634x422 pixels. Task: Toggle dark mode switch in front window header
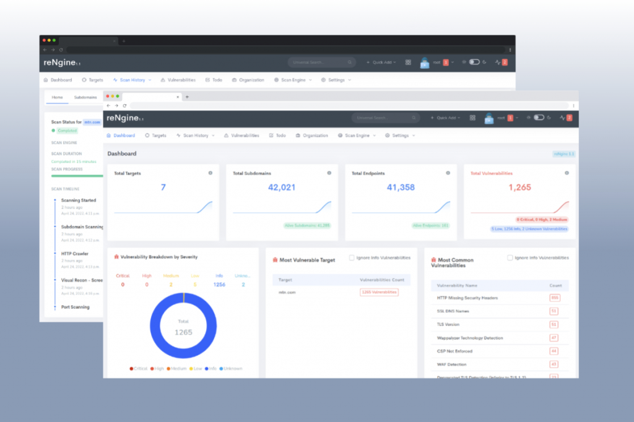[539, 118]
